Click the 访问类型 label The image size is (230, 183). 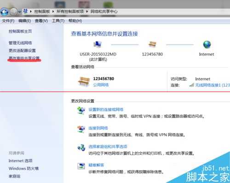(x=179, y=79)
